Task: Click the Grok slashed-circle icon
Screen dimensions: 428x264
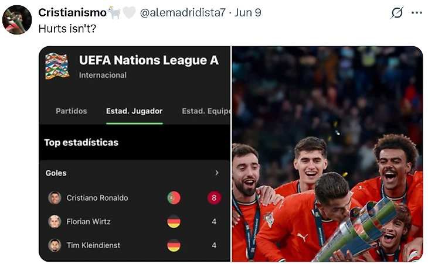Action: click(x=397, y=12)
